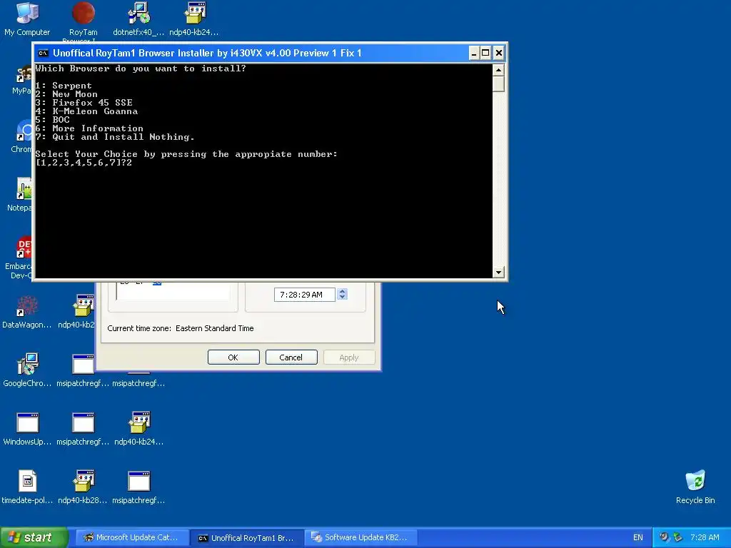Image resolution: width=731 pixels, height=548 pixels.
Task: Open the Start menu
Action: point(34,537)
